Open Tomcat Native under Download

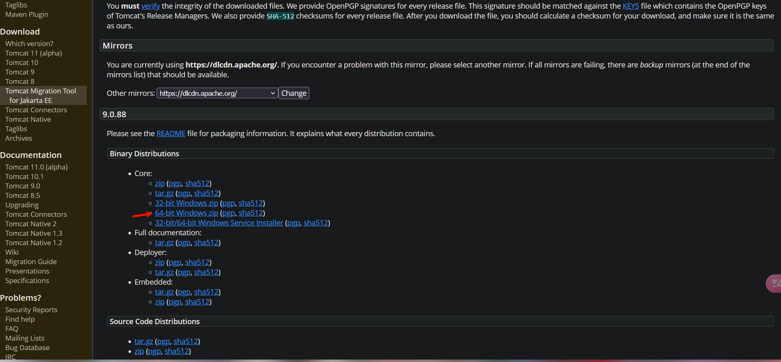[28, 119]
